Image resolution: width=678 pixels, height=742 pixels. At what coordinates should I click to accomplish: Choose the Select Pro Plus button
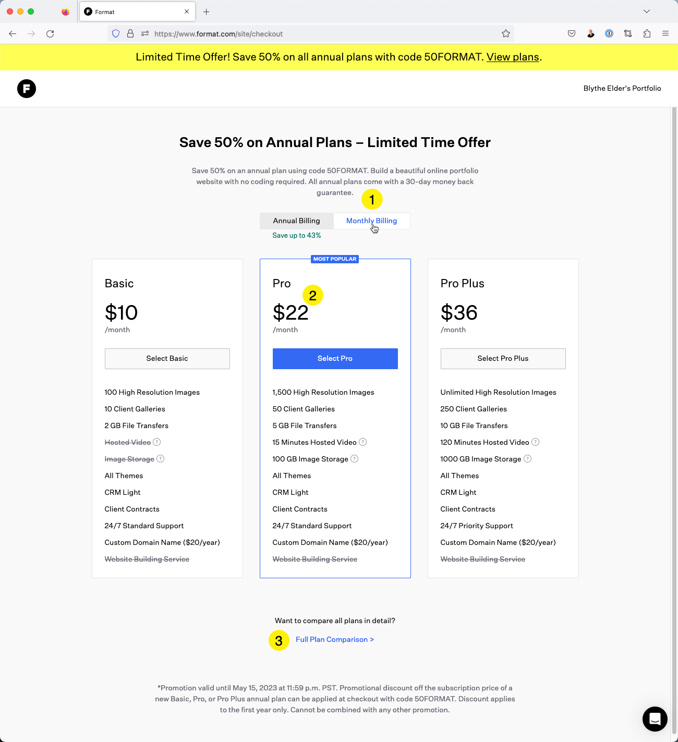503,359
